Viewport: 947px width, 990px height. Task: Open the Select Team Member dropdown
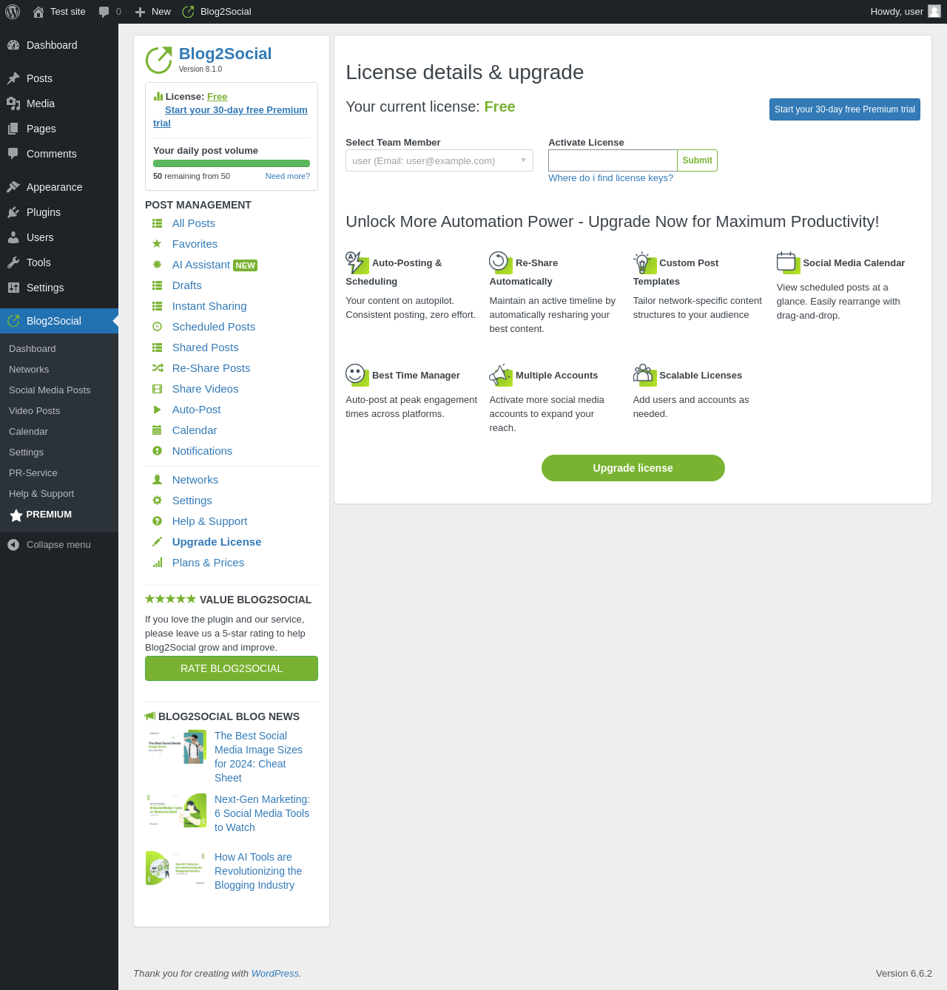pos(439,160)
